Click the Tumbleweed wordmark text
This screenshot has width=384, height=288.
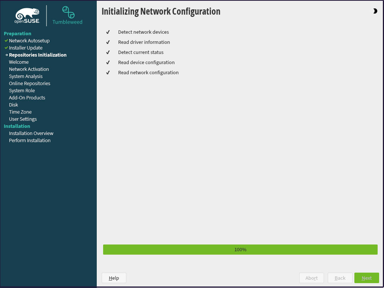pyautogui.click(x=67, y=22)
